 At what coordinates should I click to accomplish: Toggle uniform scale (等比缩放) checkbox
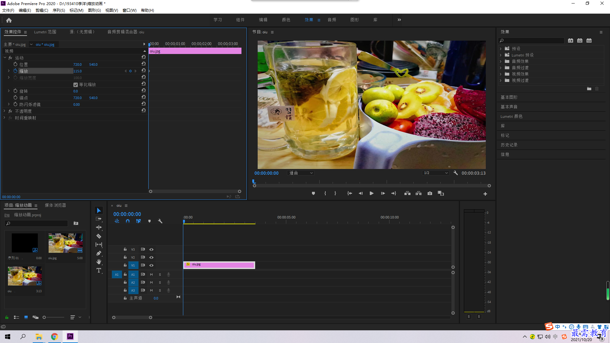pyautogui.click(x=76, y=84)
